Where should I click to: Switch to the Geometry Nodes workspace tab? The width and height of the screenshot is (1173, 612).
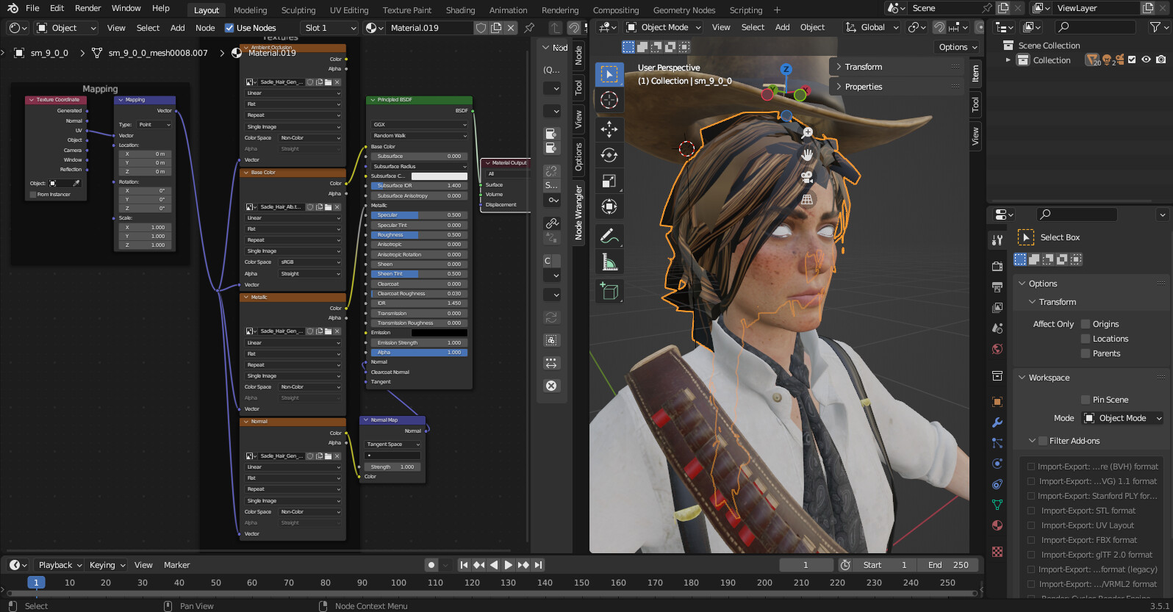pos(684,10)
